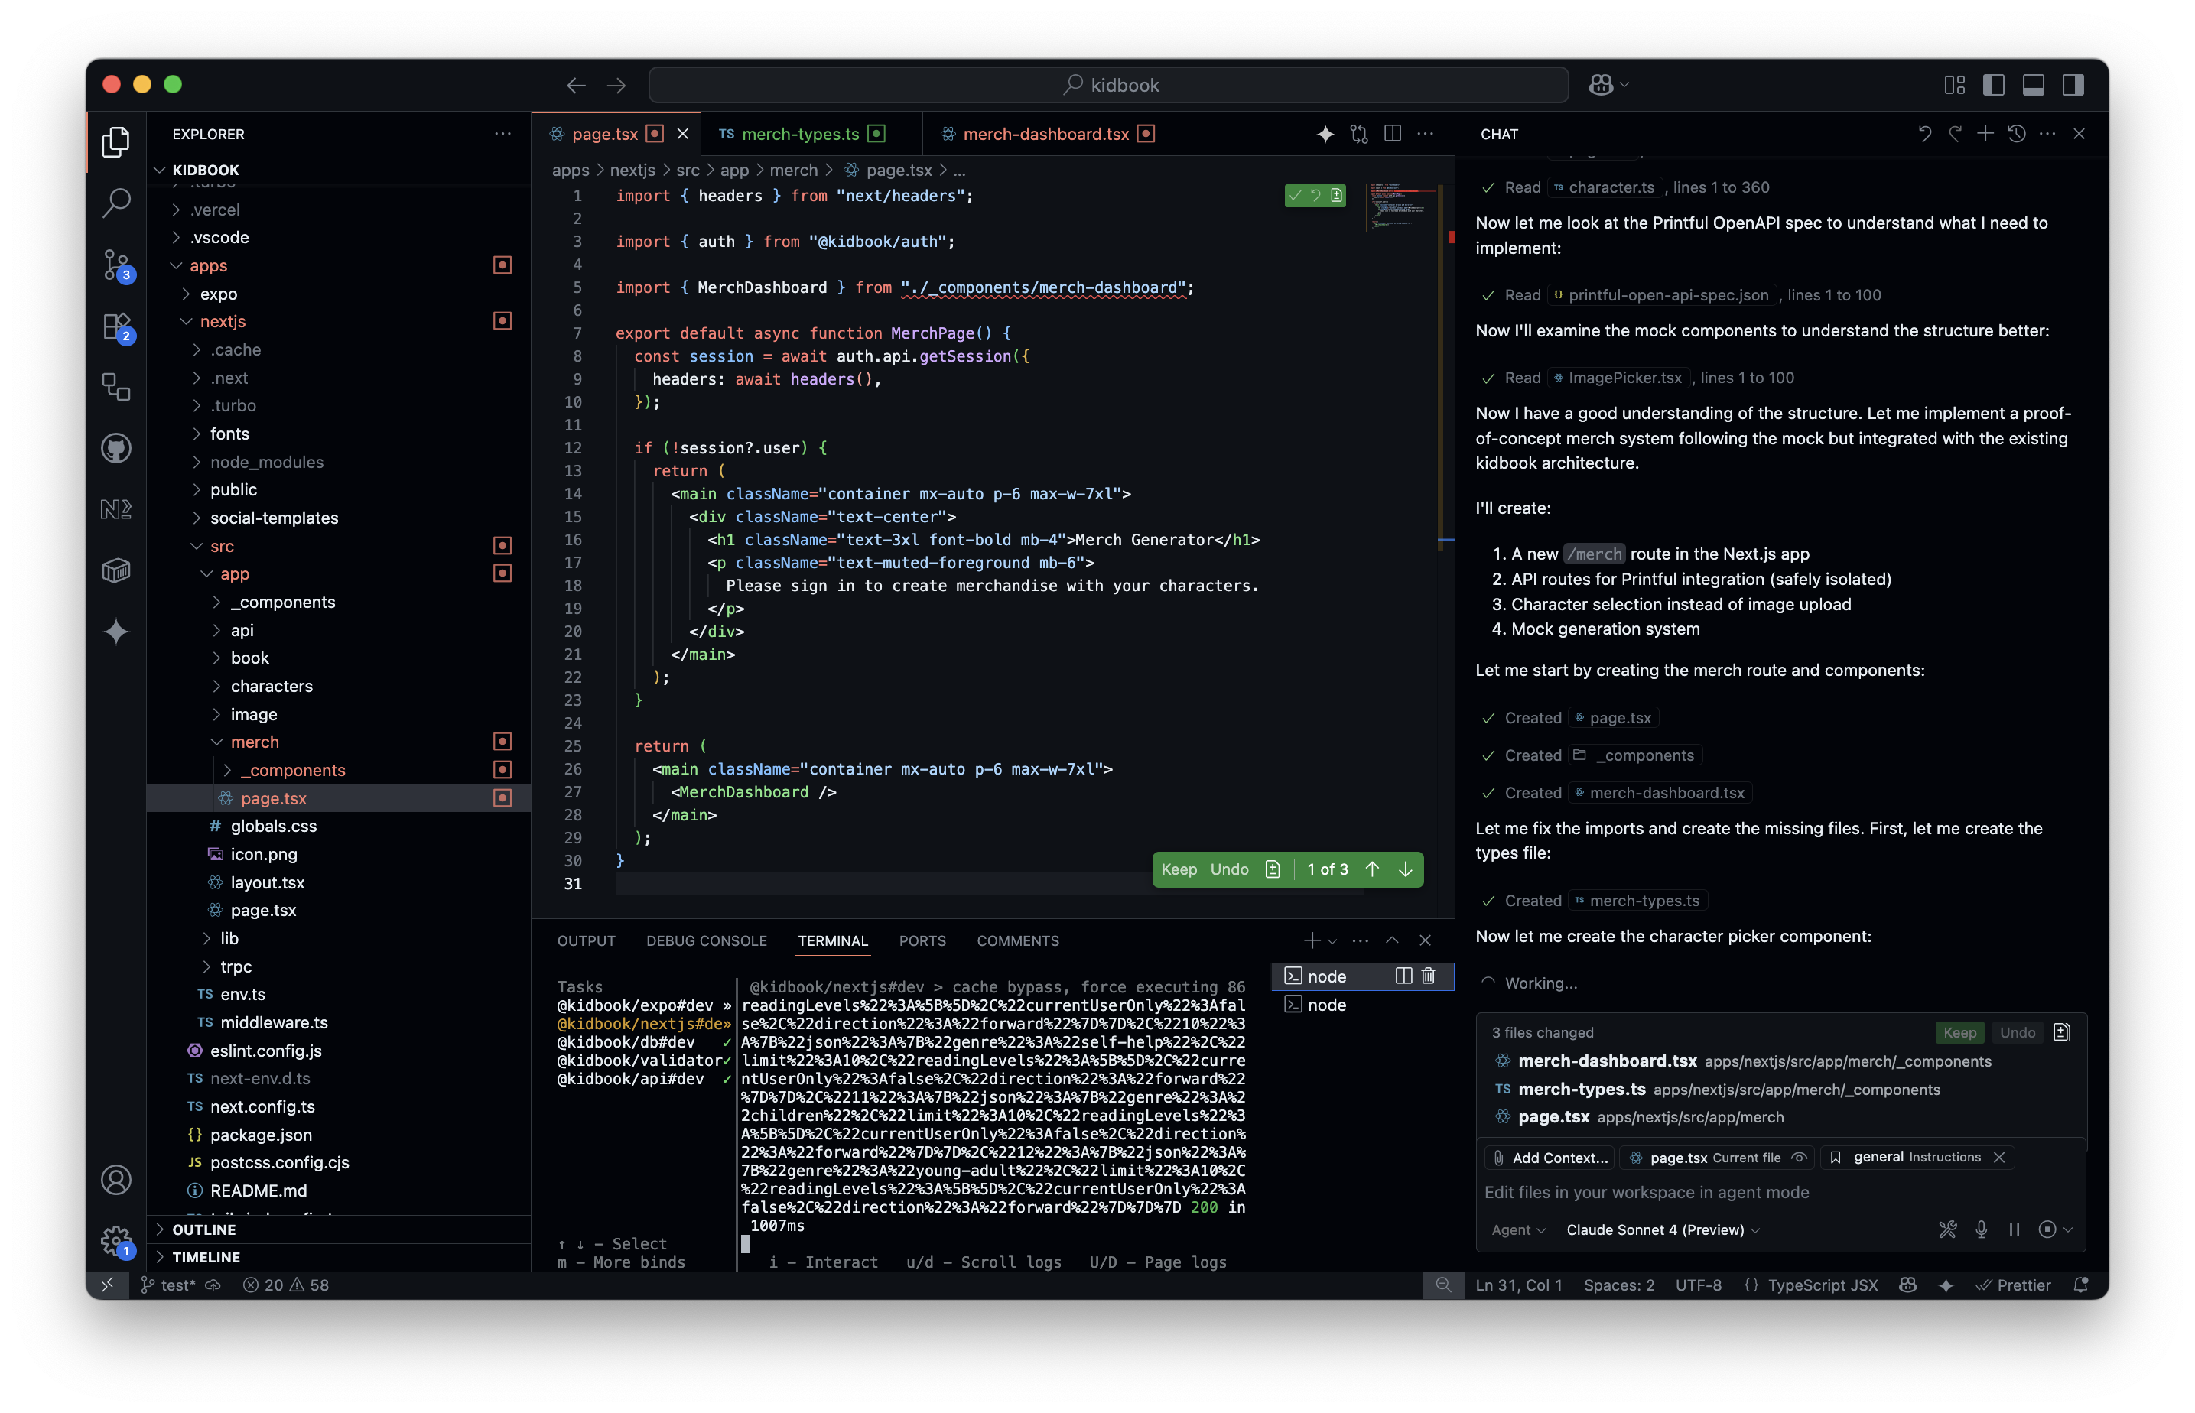
Task: Switch to the DEBUG CONSOLE panel tab
Action: coord(706,940)
